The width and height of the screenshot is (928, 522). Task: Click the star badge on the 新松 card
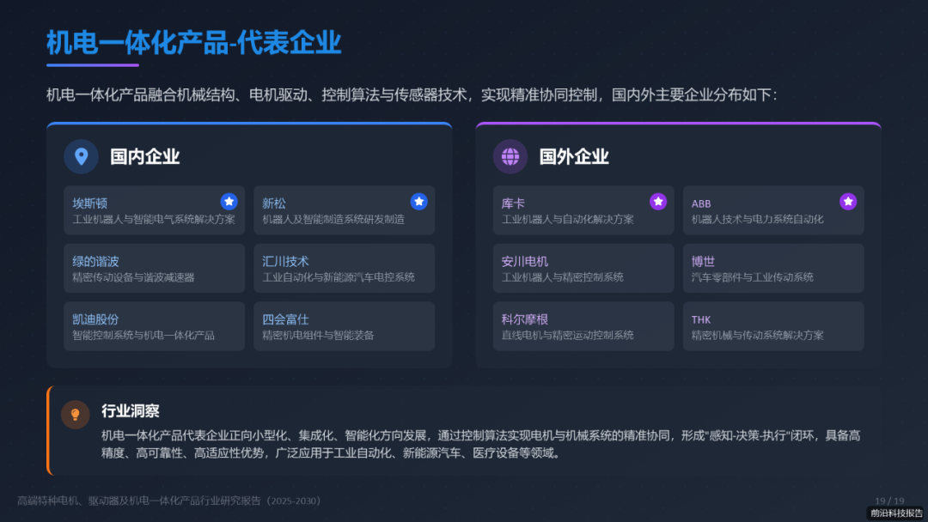418,201
